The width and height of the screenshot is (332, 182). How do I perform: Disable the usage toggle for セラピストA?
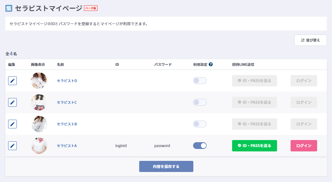pos(200,146)
